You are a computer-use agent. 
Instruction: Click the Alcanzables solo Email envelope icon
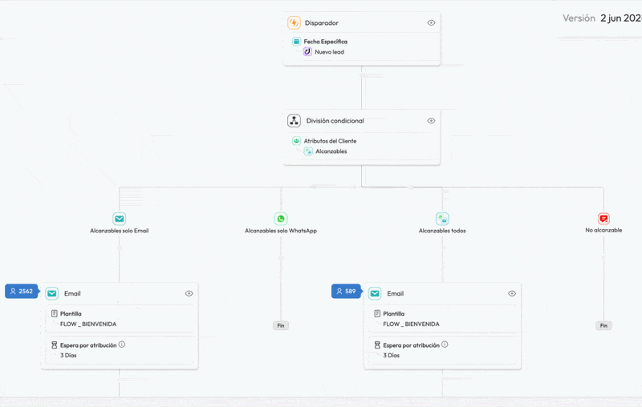click(119, 219)
